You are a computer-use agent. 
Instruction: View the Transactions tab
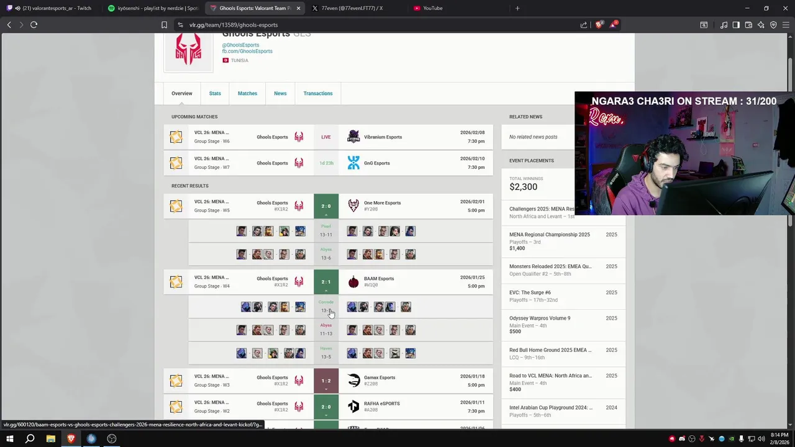pos(318,93)
